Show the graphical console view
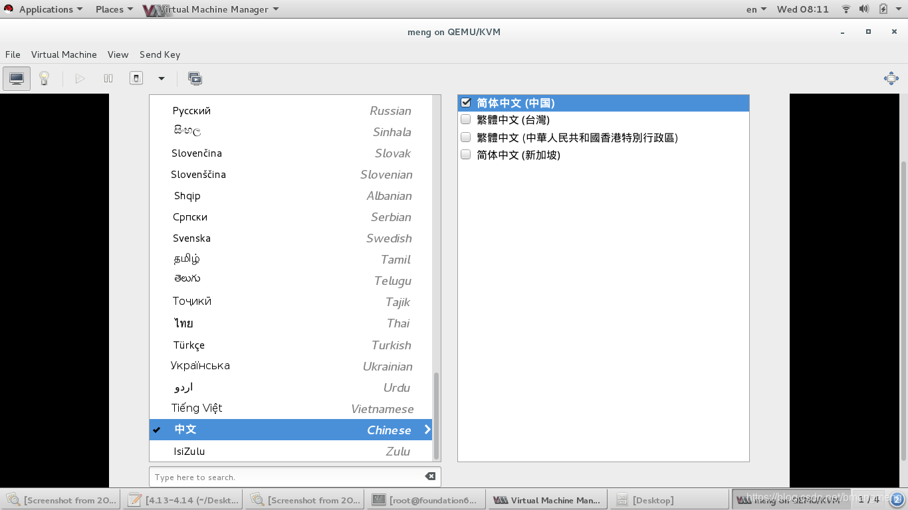Viewport: 908px width, 510px height. tap(17, 78)
